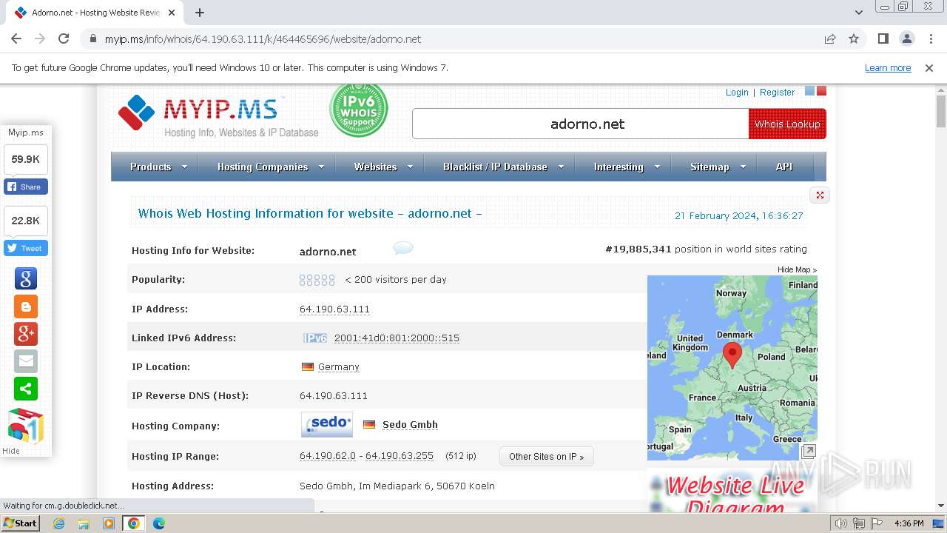Image resolution: width=947 pixels, height=533 pixels.
Task: Open the API menu item
Action: click(x=784, y=167)
